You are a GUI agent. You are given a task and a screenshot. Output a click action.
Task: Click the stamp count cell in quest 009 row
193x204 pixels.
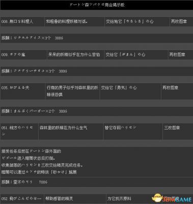tap(180, 55)
